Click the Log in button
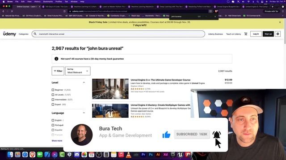 256,34
